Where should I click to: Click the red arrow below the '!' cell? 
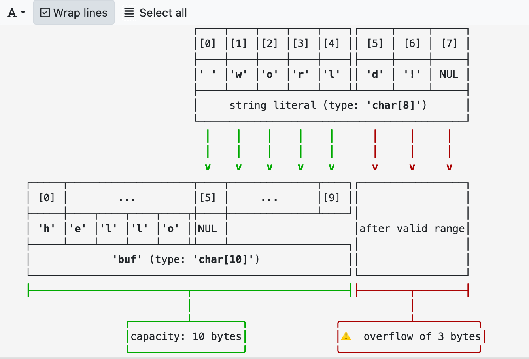412,150
